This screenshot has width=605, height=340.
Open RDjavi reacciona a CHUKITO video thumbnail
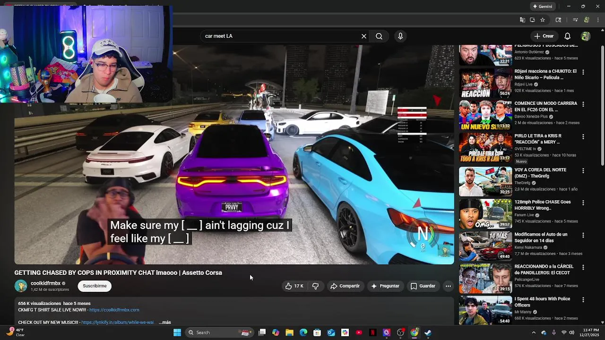[485, 83]
